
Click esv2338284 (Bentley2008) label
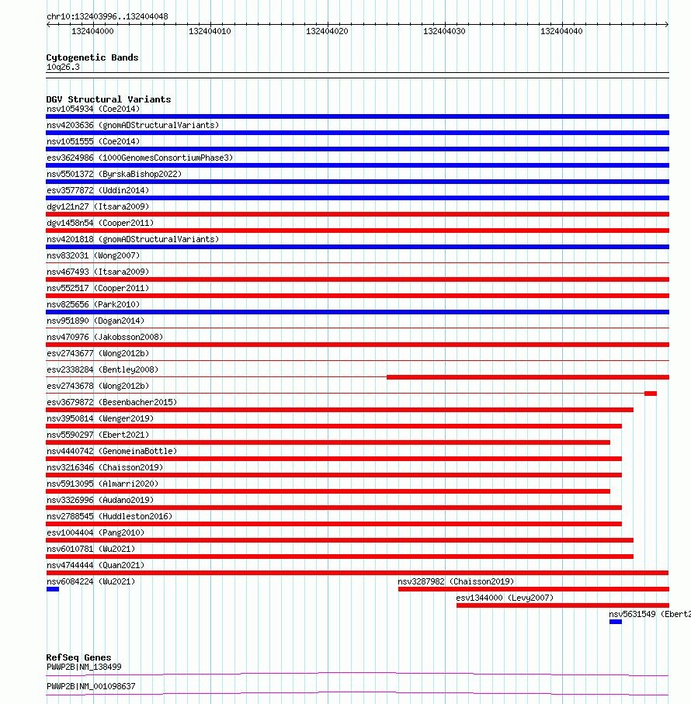(x=102, y=370)
